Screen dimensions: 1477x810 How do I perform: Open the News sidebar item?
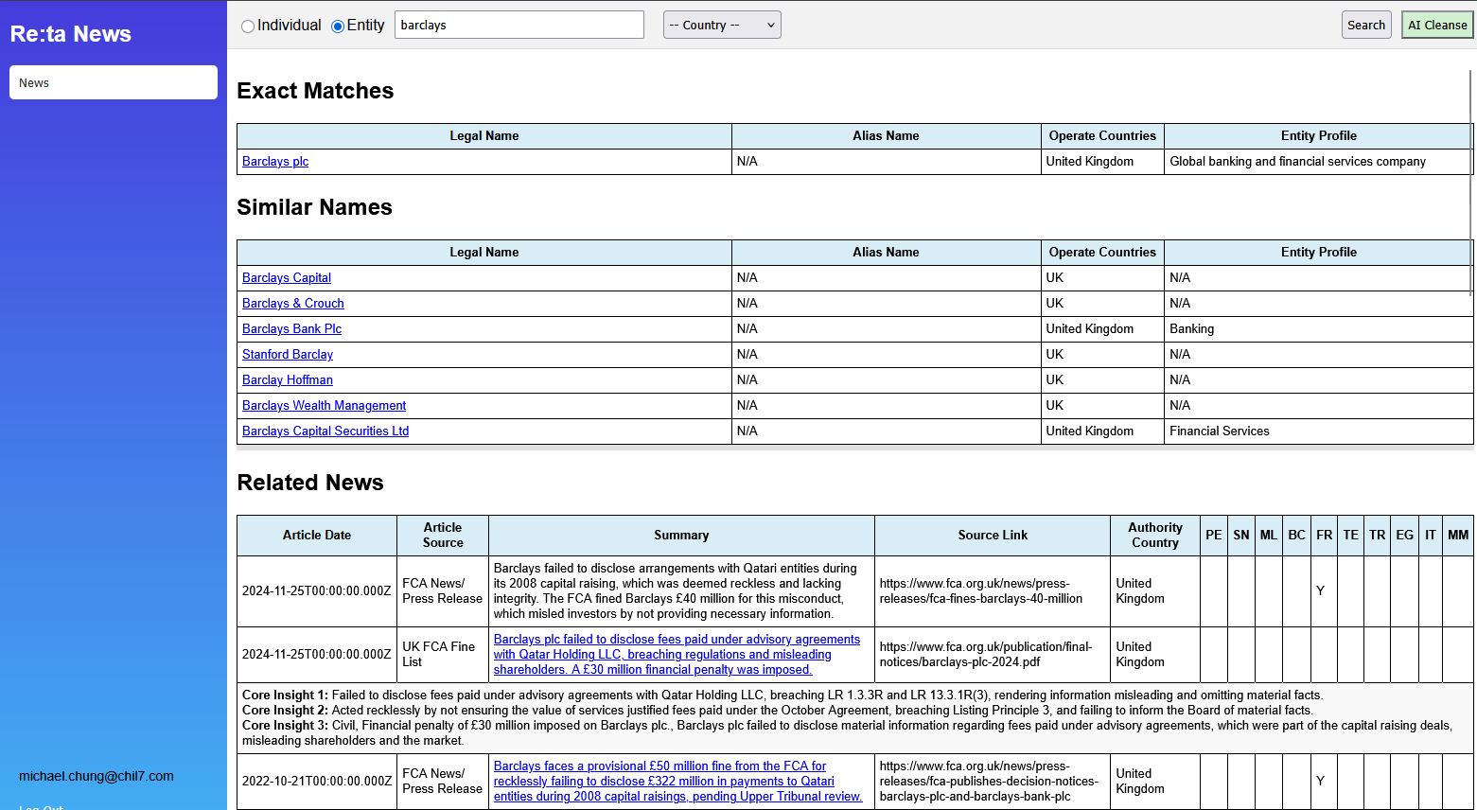[114, 82]
